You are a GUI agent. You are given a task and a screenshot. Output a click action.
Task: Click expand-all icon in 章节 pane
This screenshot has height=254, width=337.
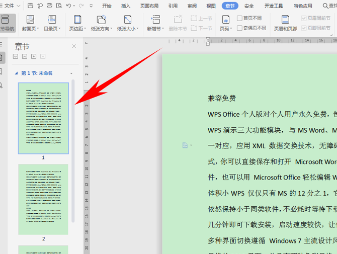coord(16,56)
